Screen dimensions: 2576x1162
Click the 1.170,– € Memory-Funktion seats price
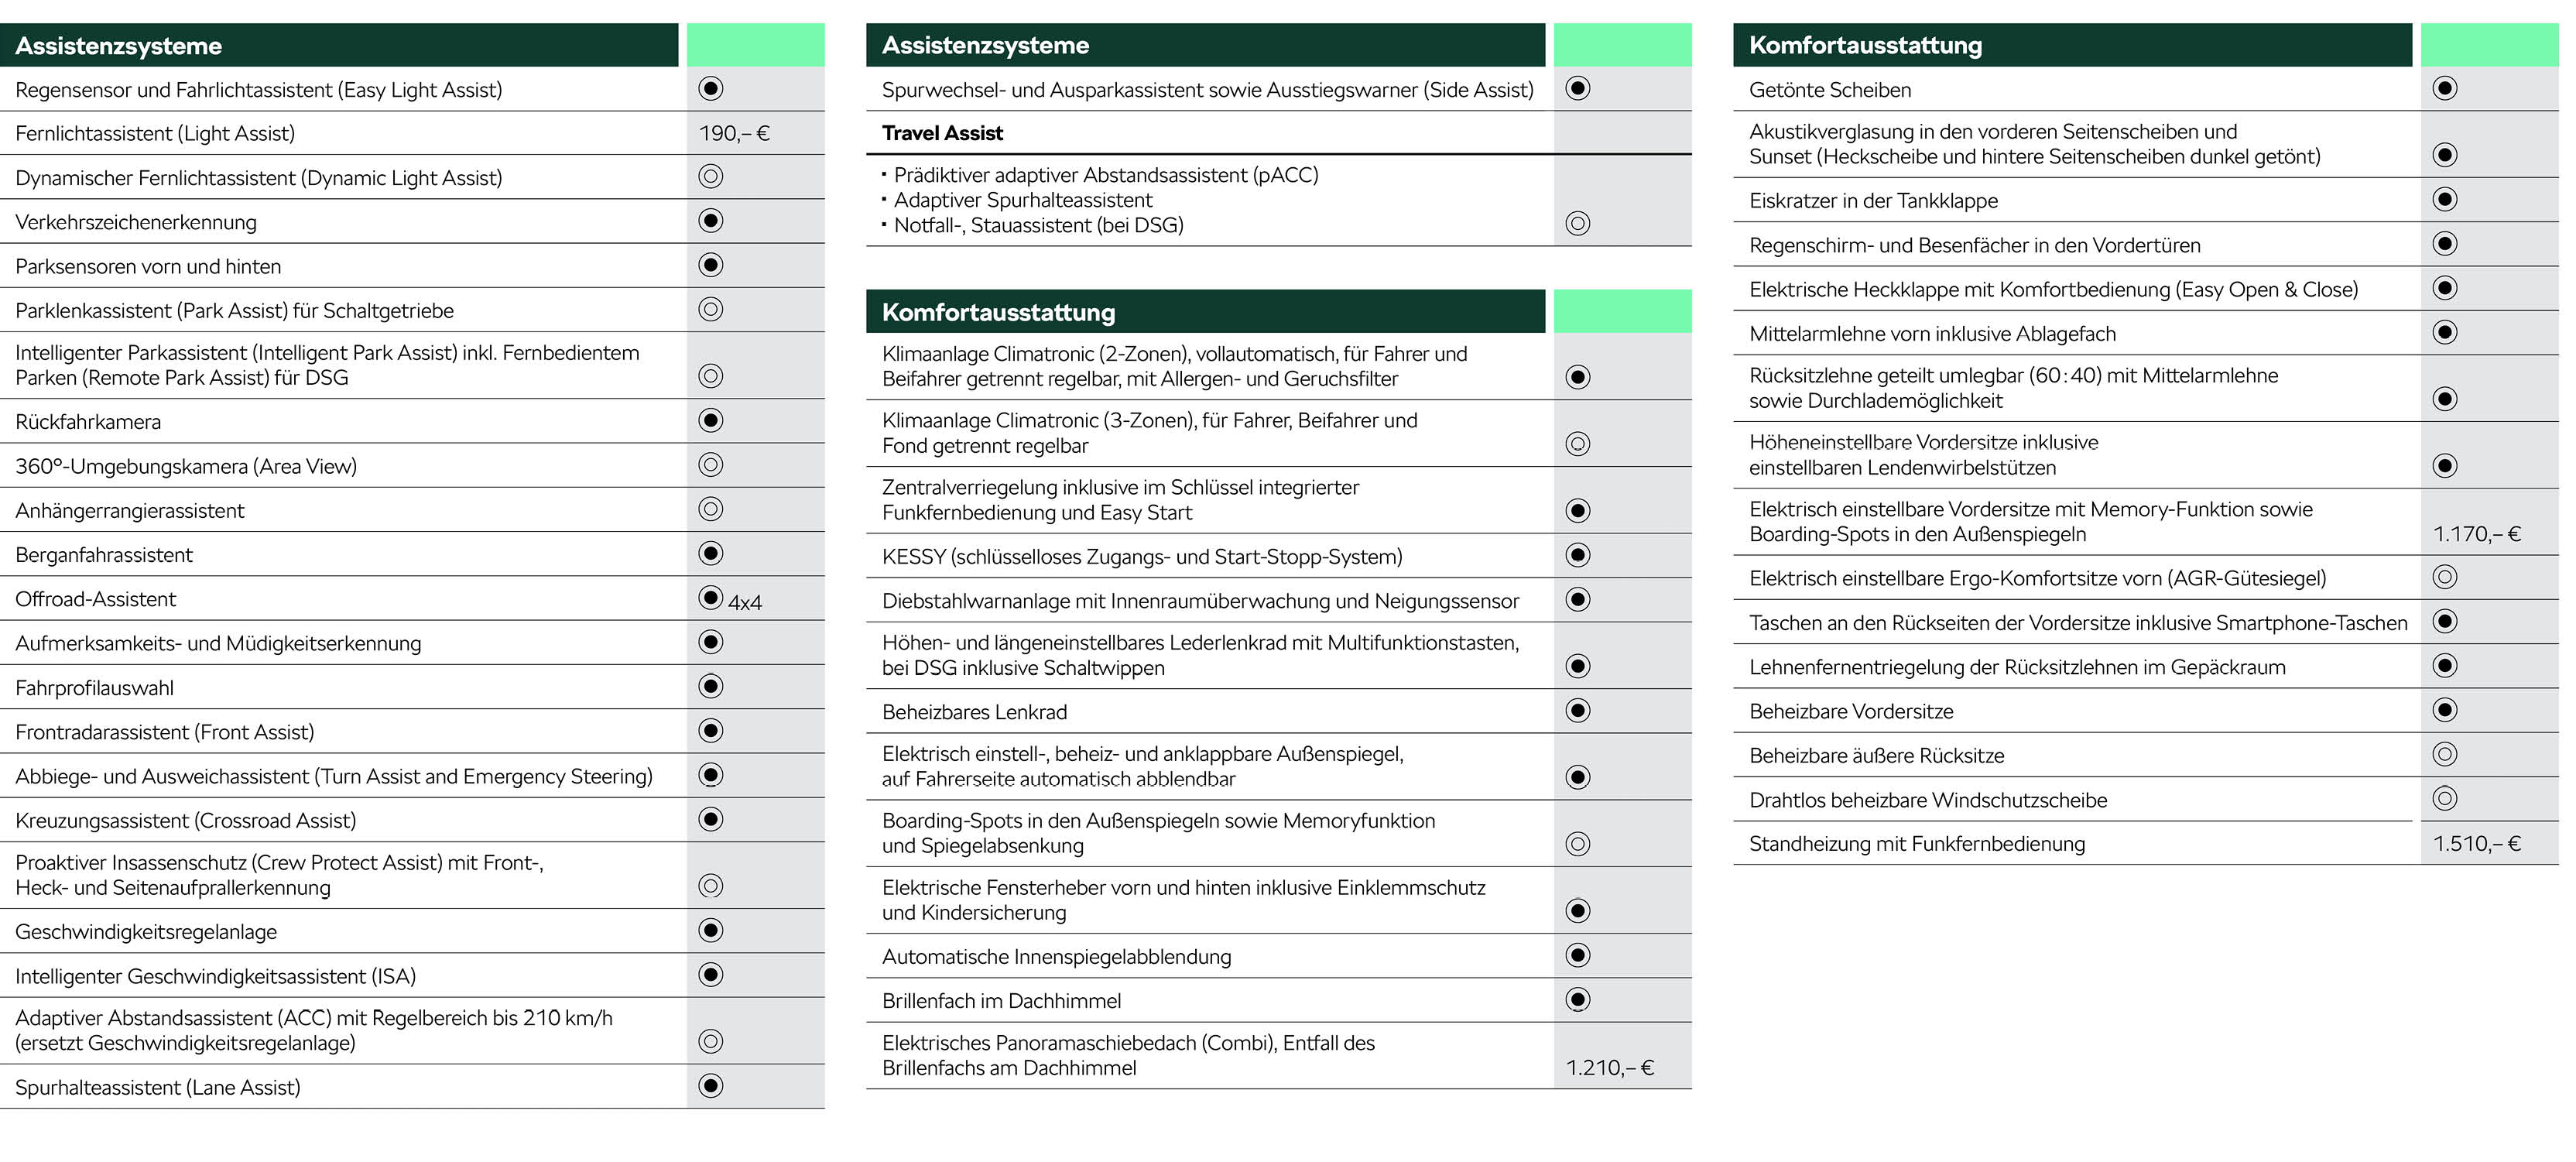pos(2476,534)
